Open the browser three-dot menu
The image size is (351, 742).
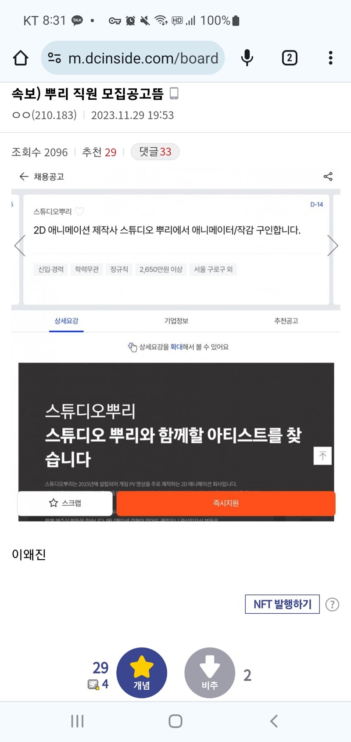pyautogui.click(x=330, y=58)
